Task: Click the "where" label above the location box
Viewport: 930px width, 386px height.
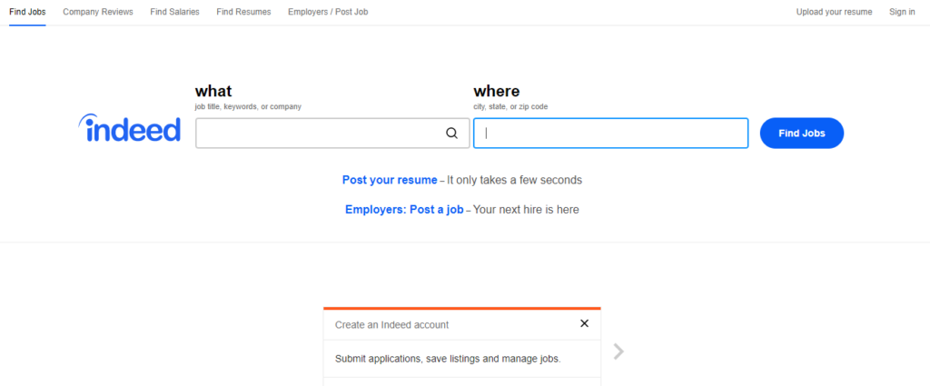Action: (497, 91)
